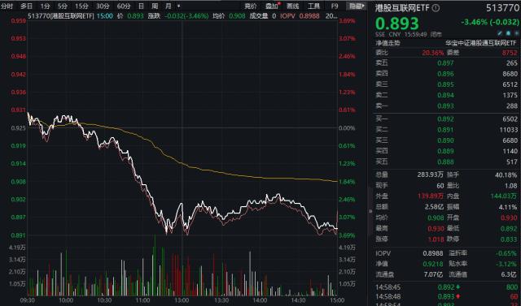Screen dimensions: 521x306
Task: Switch to 多日 chart tab
Action: (27, 6)
